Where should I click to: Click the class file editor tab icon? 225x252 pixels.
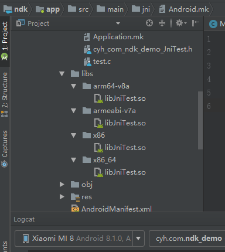(213, 24)
